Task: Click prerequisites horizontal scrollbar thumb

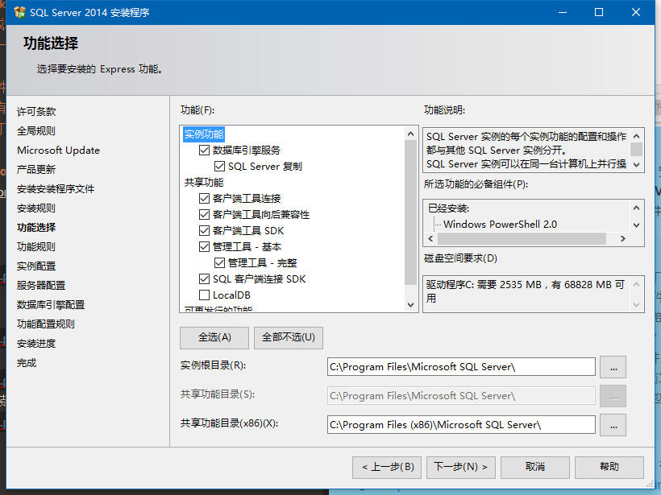Action: (522, 239)
